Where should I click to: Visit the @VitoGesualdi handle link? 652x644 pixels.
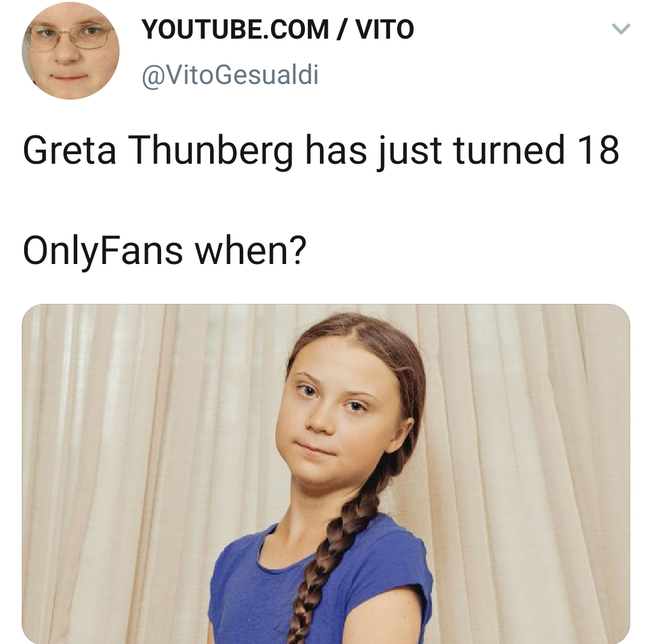(231, 75)
